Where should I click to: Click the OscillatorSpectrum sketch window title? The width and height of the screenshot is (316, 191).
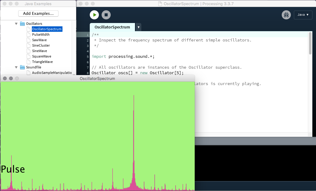[97, 79]
